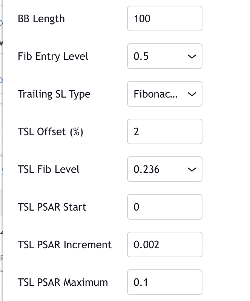Click the chevron arrow in TSL Fib Level
Screen dimensions: 250x301
(x=192, y=169)
